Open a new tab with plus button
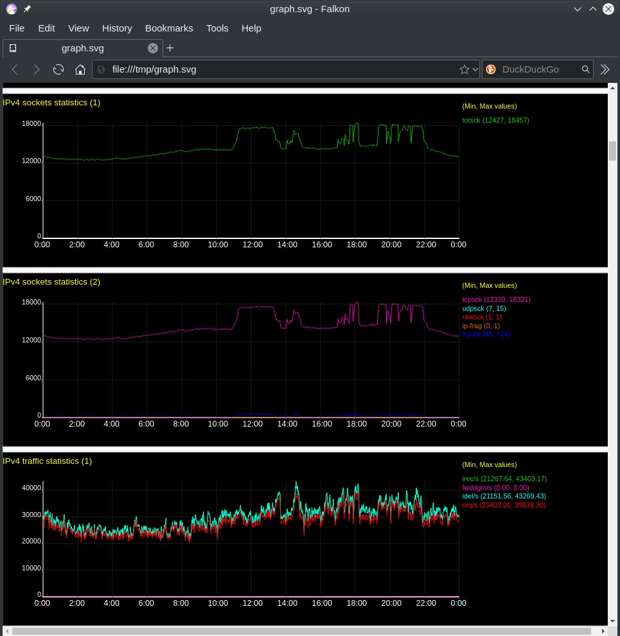 [x=170, y=48]
